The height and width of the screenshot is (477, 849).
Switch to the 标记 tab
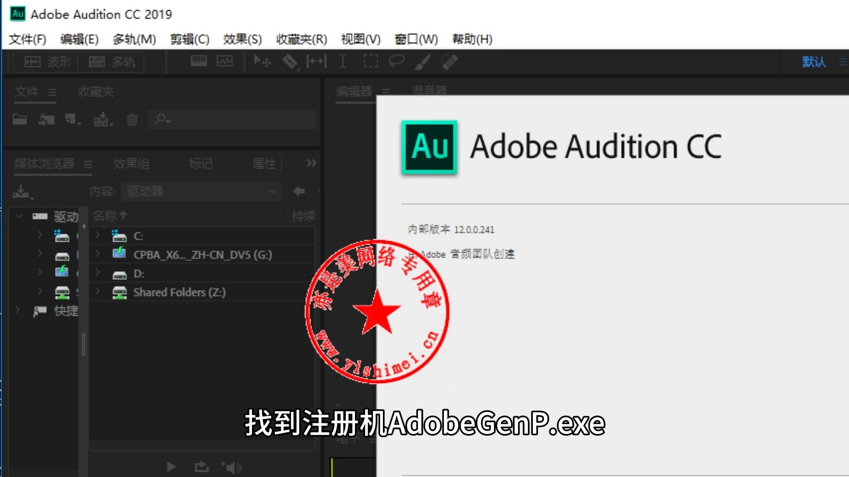point(201,164)
